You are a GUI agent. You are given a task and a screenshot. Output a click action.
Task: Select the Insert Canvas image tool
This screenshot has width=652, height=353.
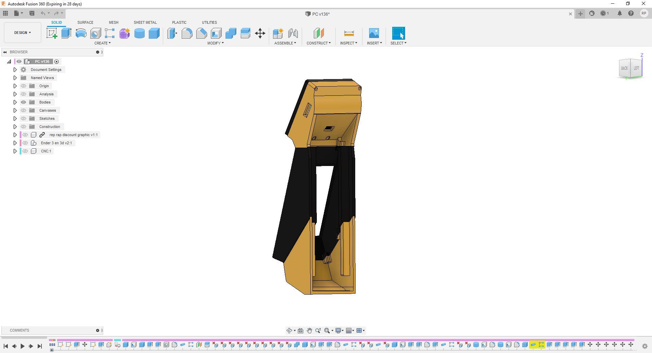[x=374, y=33]
